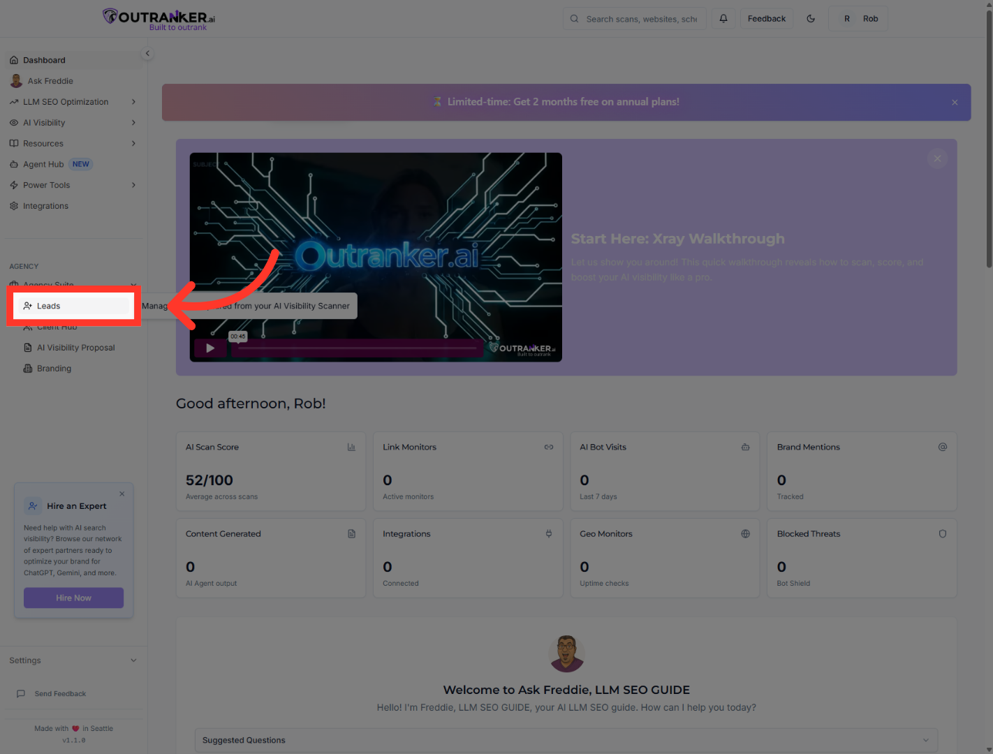Click the Blocked Threats shield icon
This screenshot has width=993, height=754.
(943, 534)
